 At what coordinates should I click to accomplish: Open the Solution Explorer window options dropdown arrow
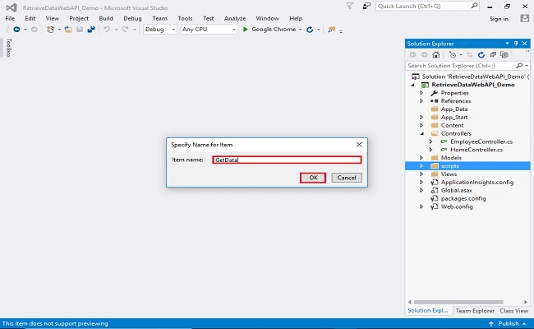point(508,44)
